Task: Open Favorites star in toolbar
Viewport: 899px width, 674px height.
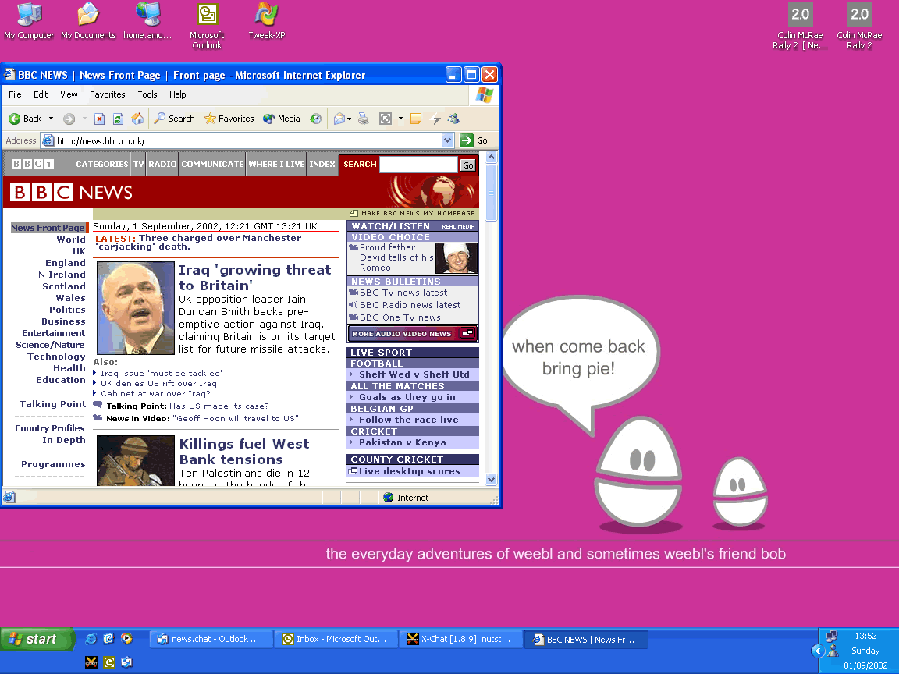Action: click(x=229, y=119)
